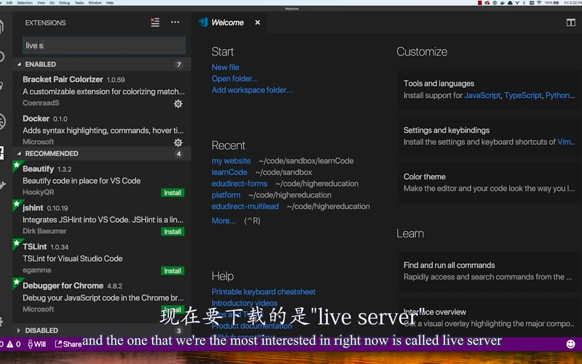Select the jshint extension title
This screenshot has height=364, width=582.
33,208
